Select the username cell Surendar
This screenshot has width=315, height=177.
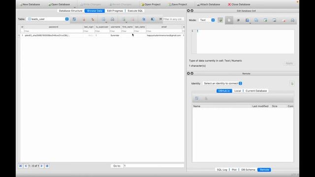click(x=115, y=35)
